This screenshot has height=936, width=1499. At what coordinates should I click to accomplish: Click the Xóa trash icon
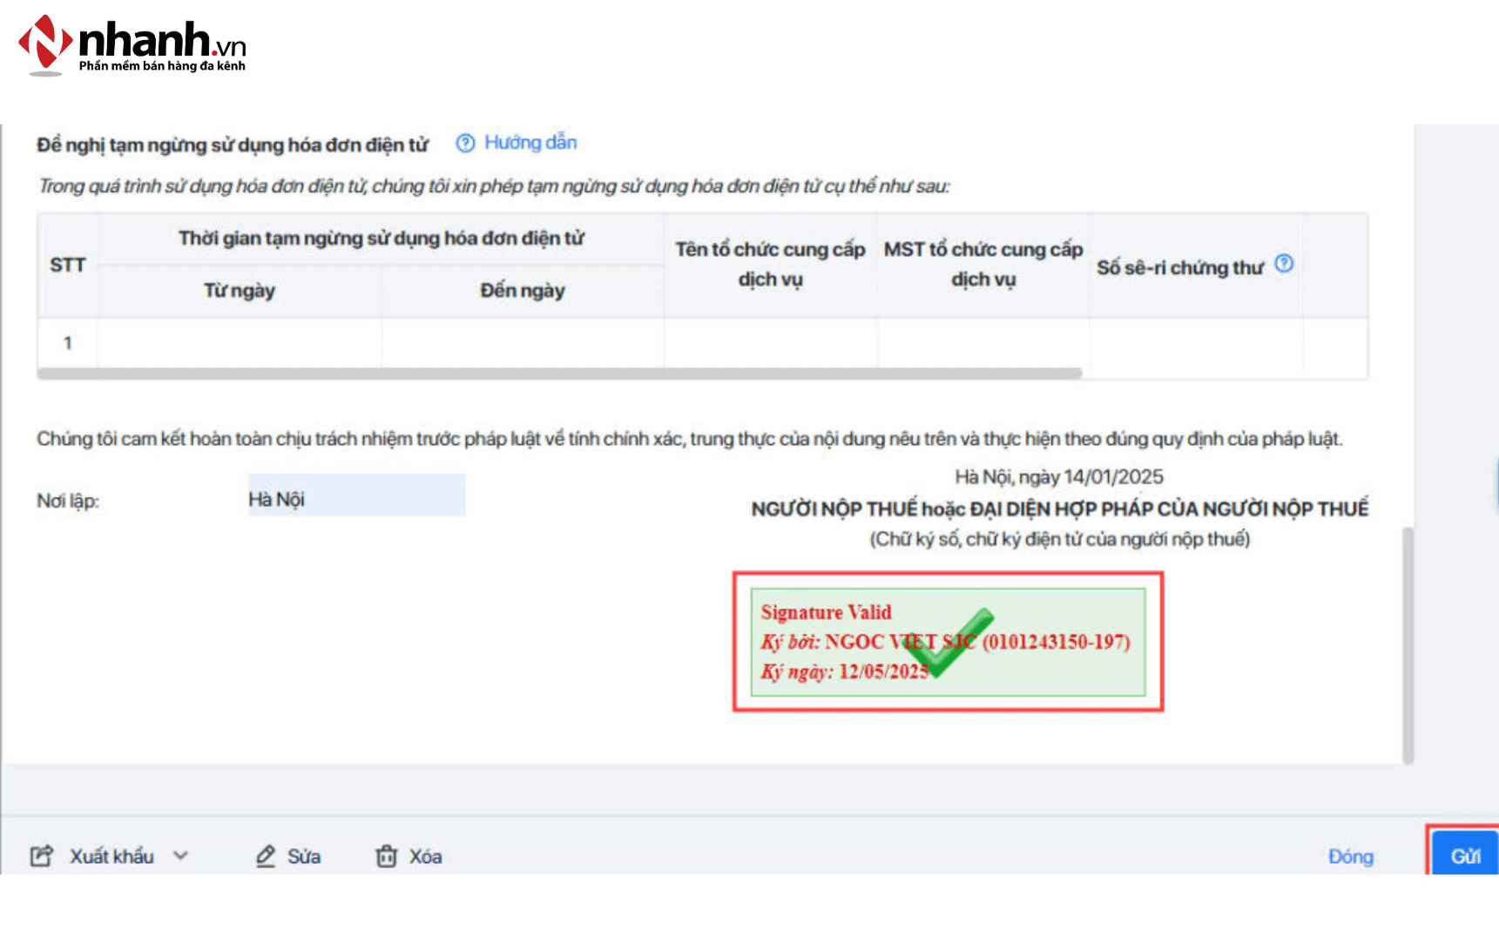386,856
